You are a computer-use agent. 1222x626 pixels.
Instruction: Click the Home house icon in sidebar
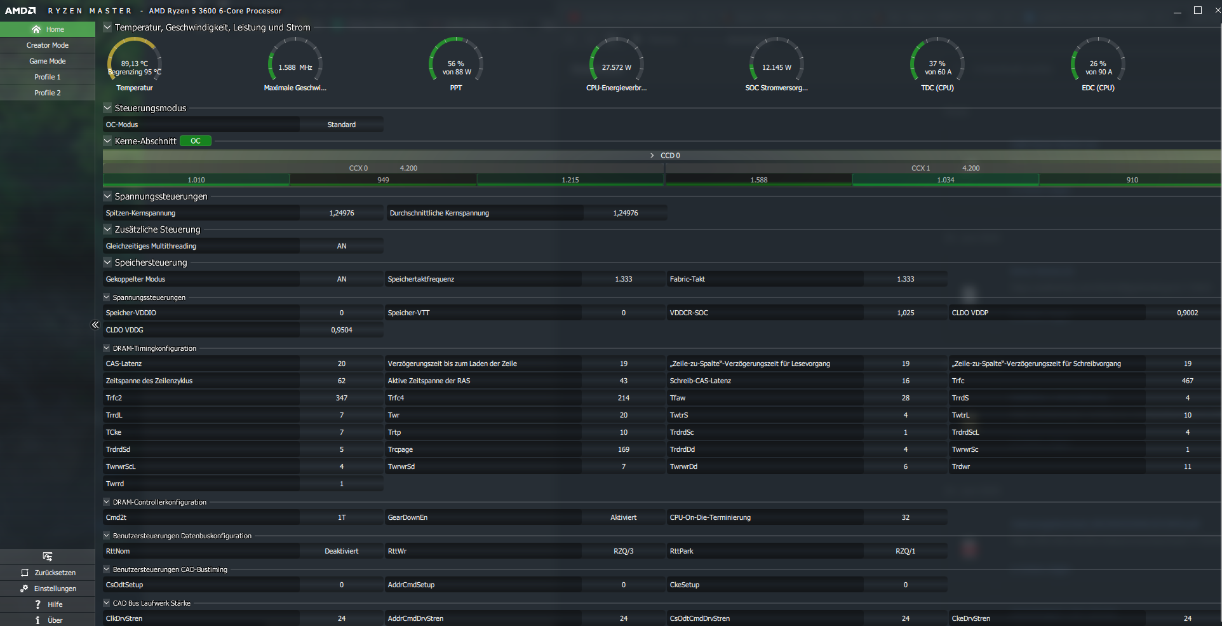tap(36, 29)
